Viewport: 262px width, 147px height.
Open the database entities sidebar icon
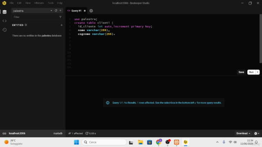click(5, 12)
